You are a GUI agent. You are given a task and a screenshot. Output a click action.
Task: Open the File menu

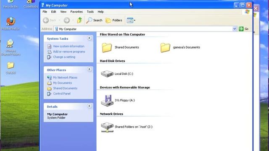click(45, 12)
